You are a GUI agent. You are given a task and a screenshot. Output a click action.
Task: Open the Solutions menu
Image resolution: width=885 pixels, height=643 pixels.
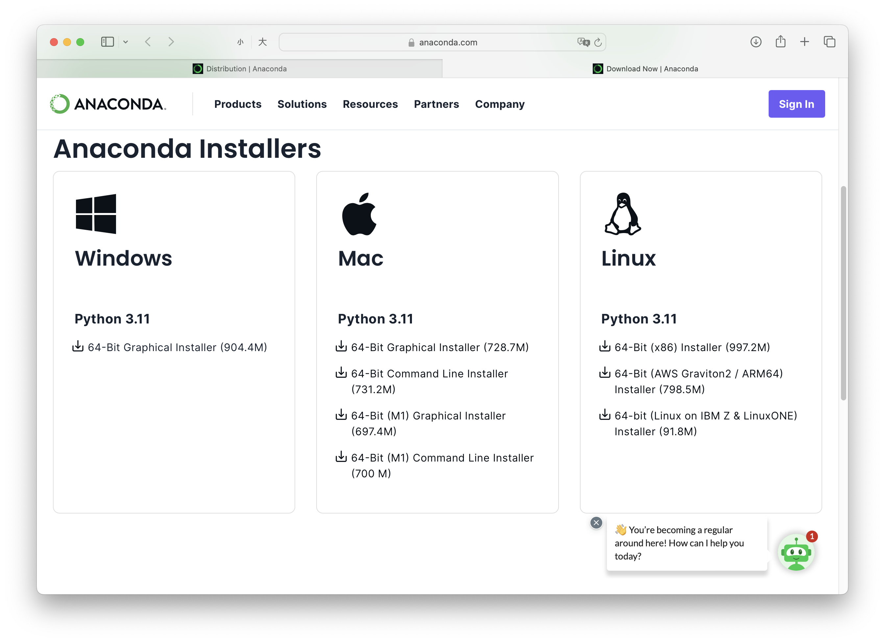pos(302,104)
